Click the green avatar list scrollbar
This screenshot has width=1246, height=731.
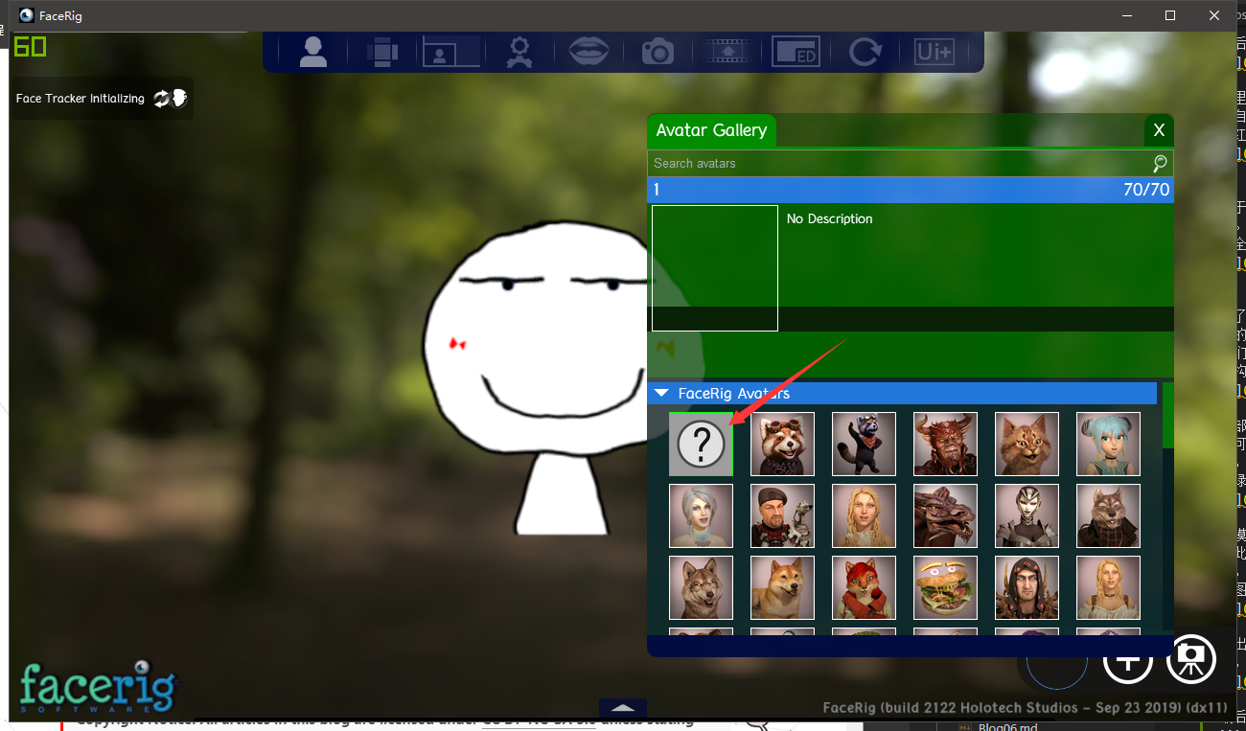coord(1167,415)
